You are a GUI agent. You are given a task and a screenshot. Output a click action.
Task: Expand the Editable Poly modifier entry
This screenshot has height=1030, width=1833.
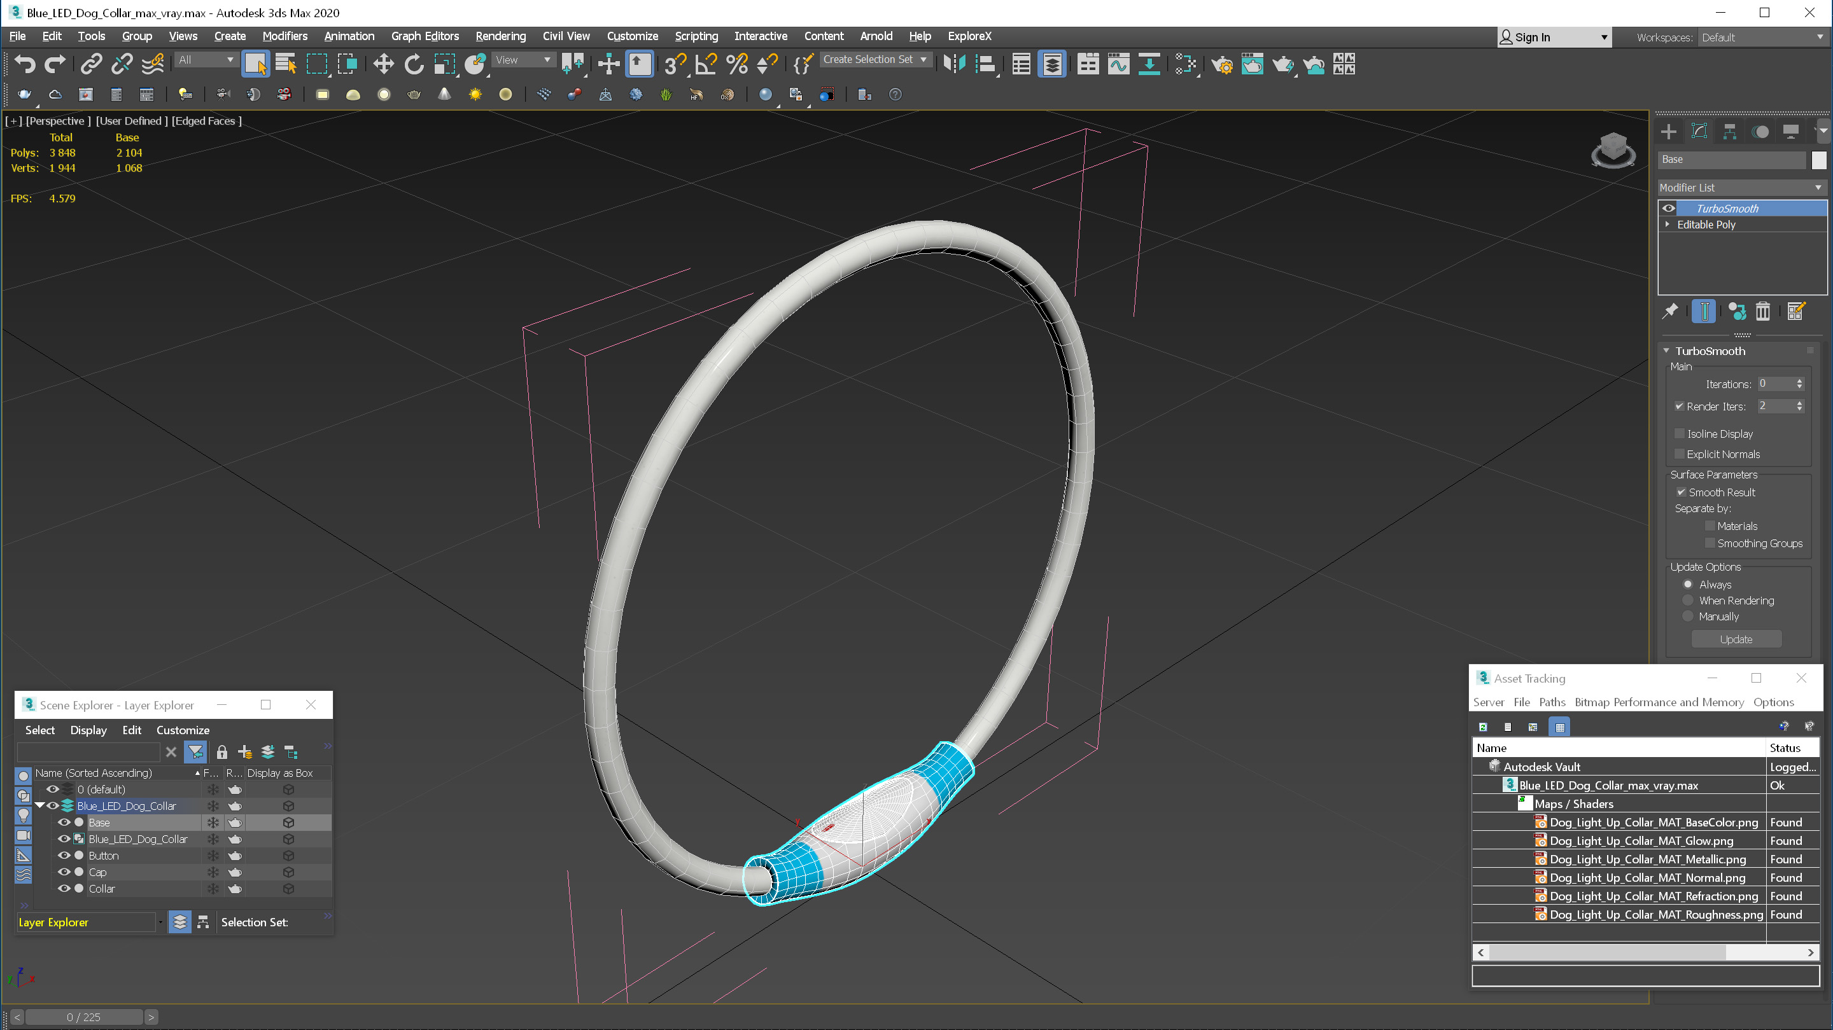tap(1668, 224)
